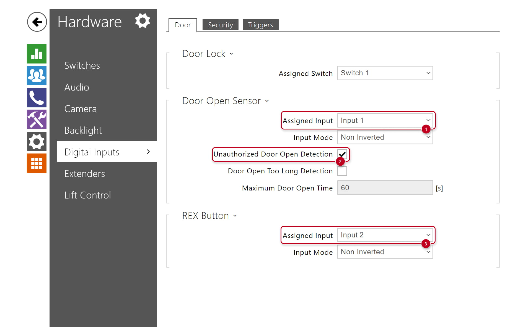Open the Extenders menu item
The width and height of the screenshot is (531, 331).
point(84,174)
